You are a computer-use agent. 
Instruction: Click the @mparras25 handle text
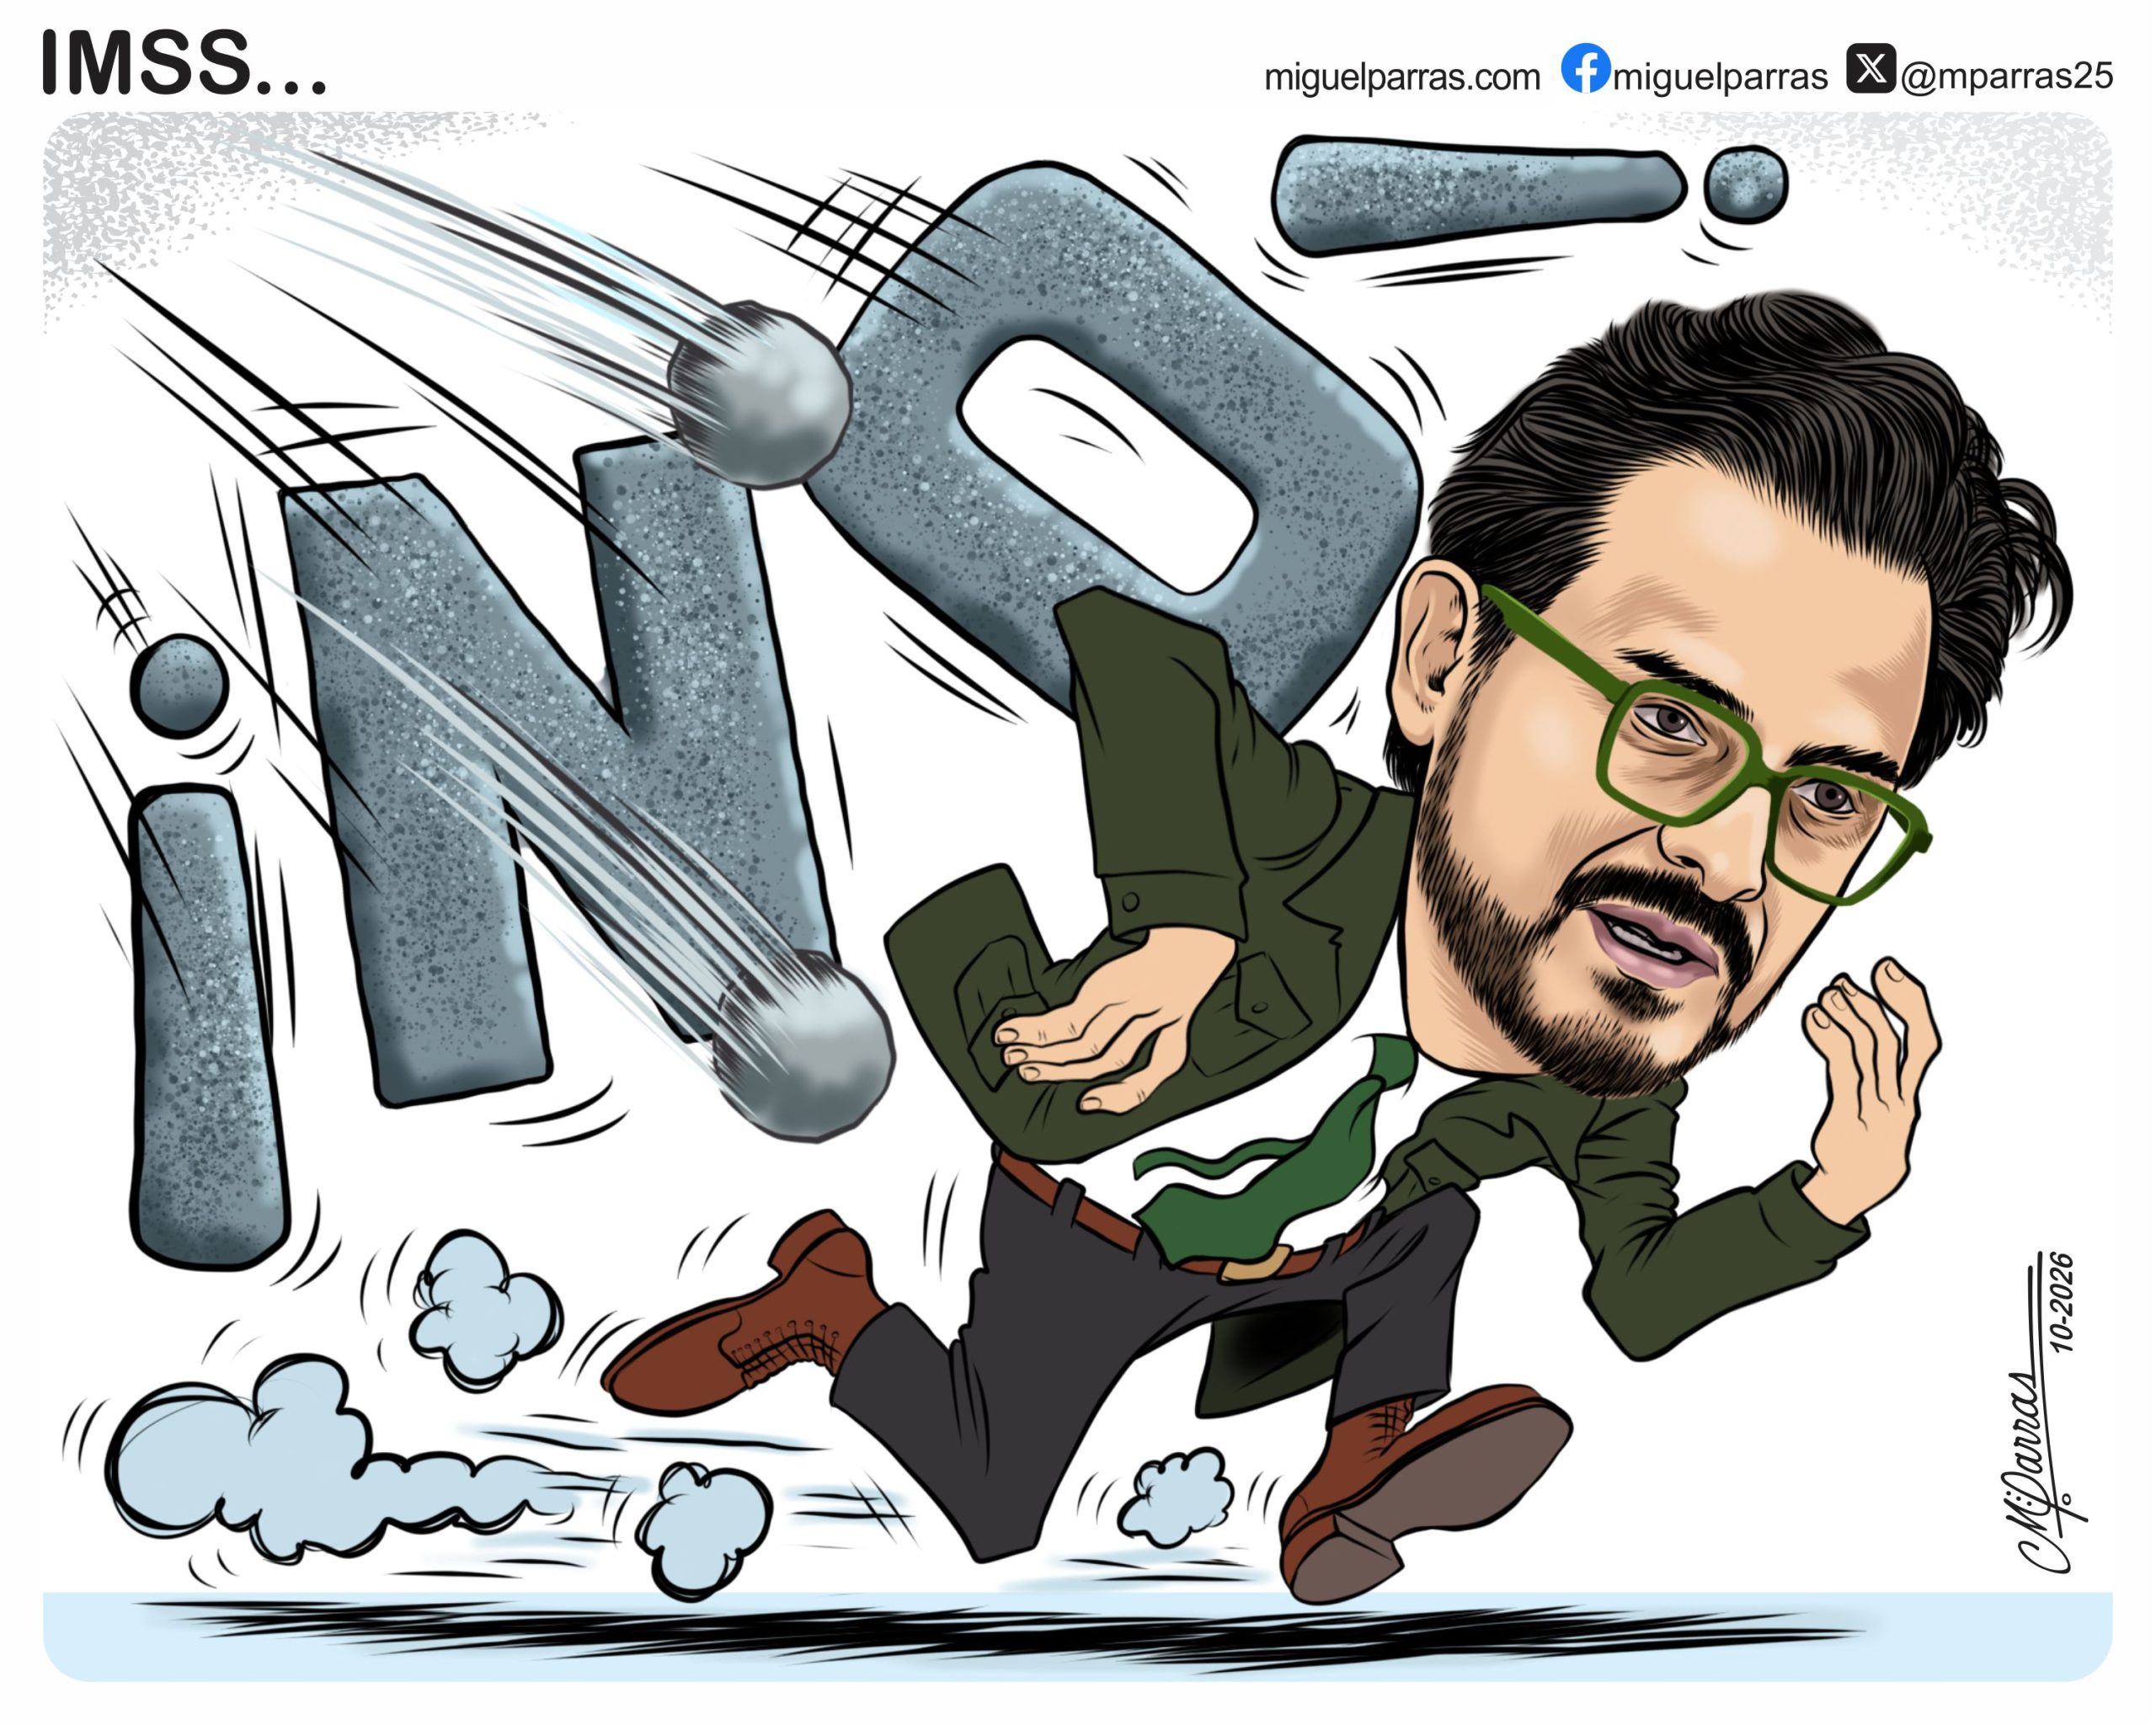(x=2007, y=76)
